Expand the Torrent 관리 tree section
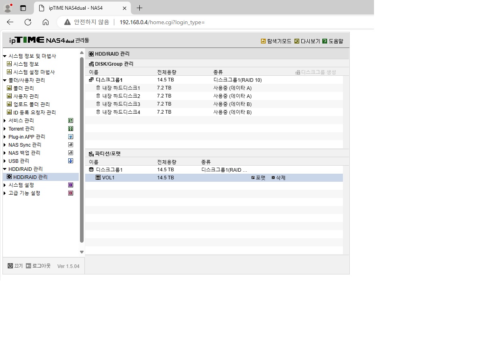 [5, 129]
